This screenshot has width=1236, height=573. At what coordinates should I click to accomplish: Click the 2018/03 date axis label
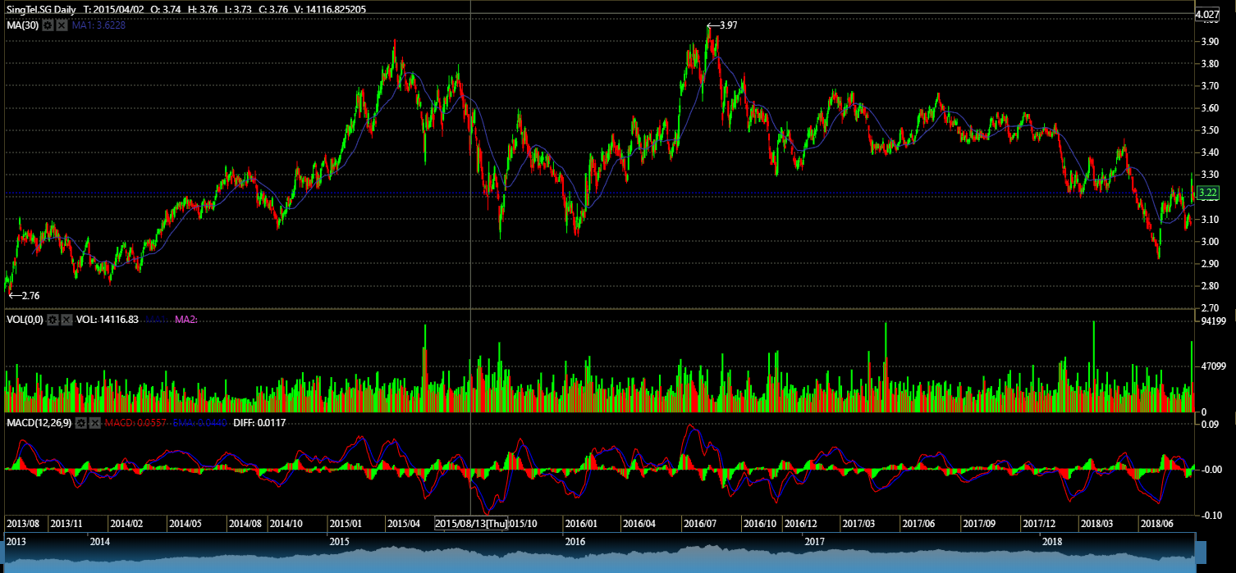[x=1096, y=524]
